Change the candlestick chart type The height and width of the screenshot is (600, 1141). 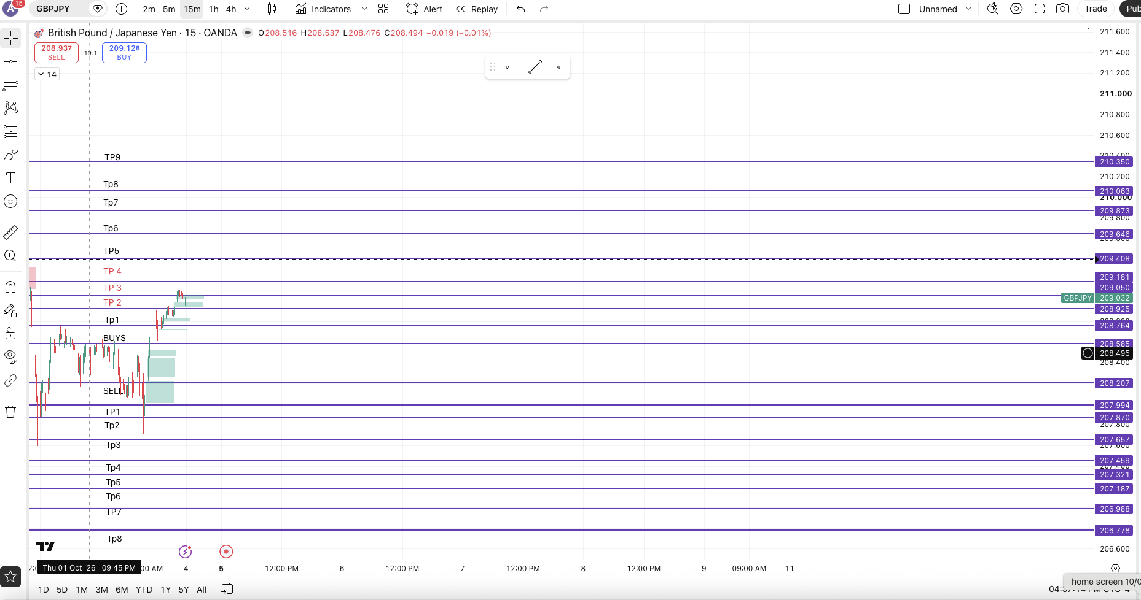point(272,9)
